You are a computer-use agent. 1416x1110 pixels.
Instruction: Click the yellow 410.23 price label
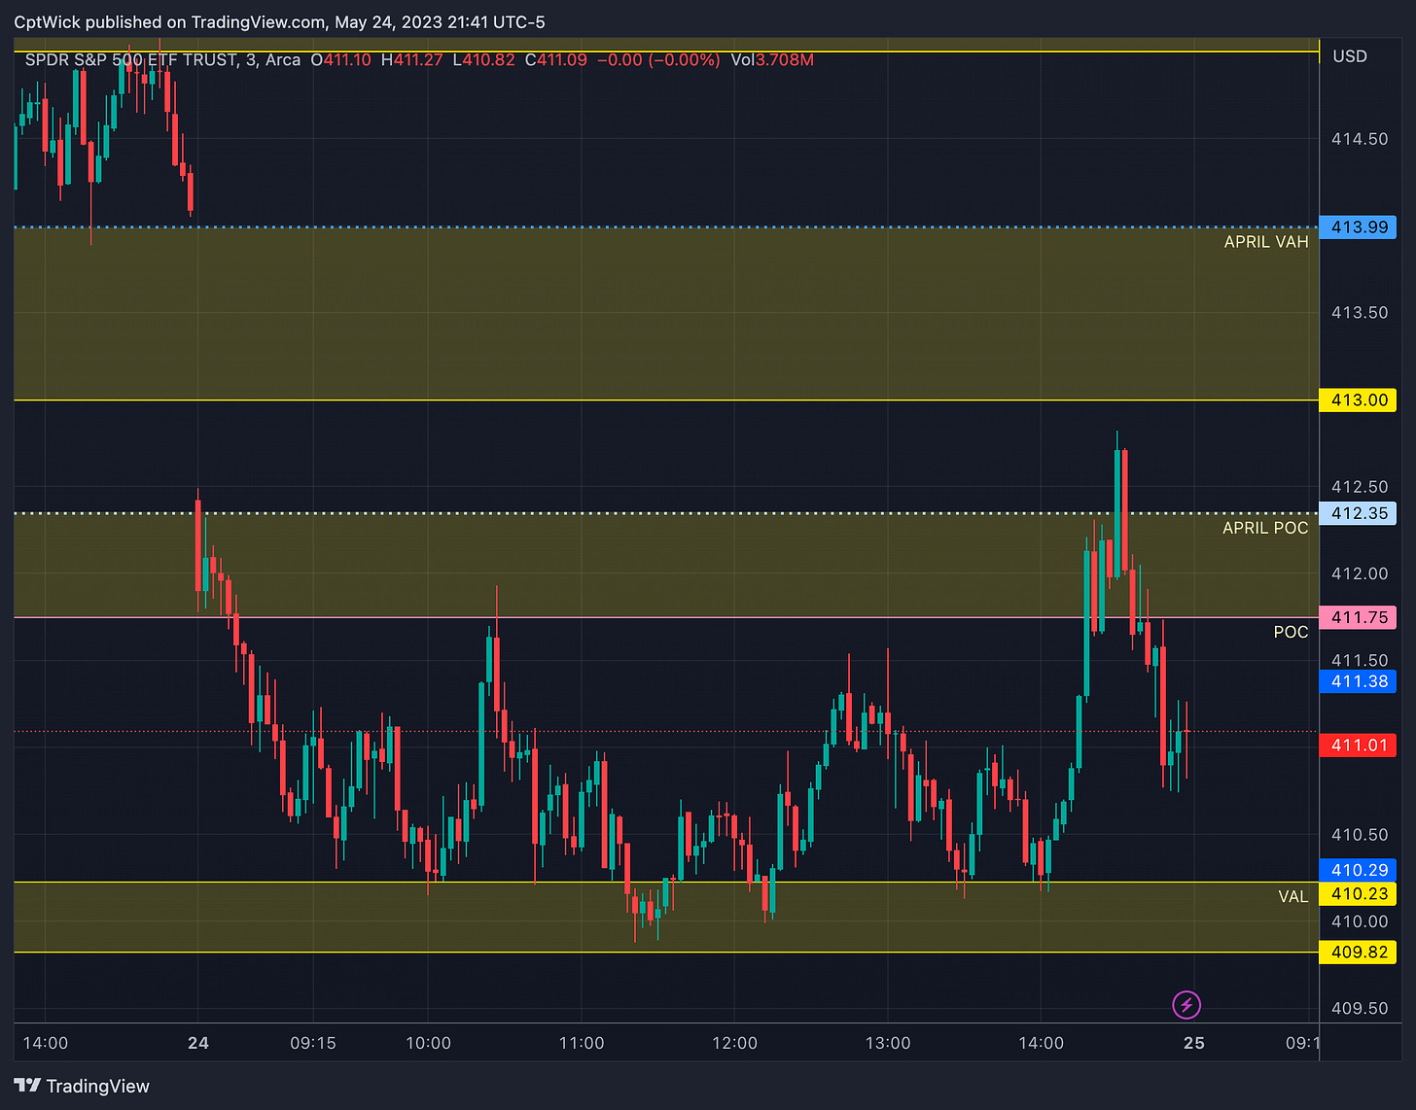tap(1358, 894)
